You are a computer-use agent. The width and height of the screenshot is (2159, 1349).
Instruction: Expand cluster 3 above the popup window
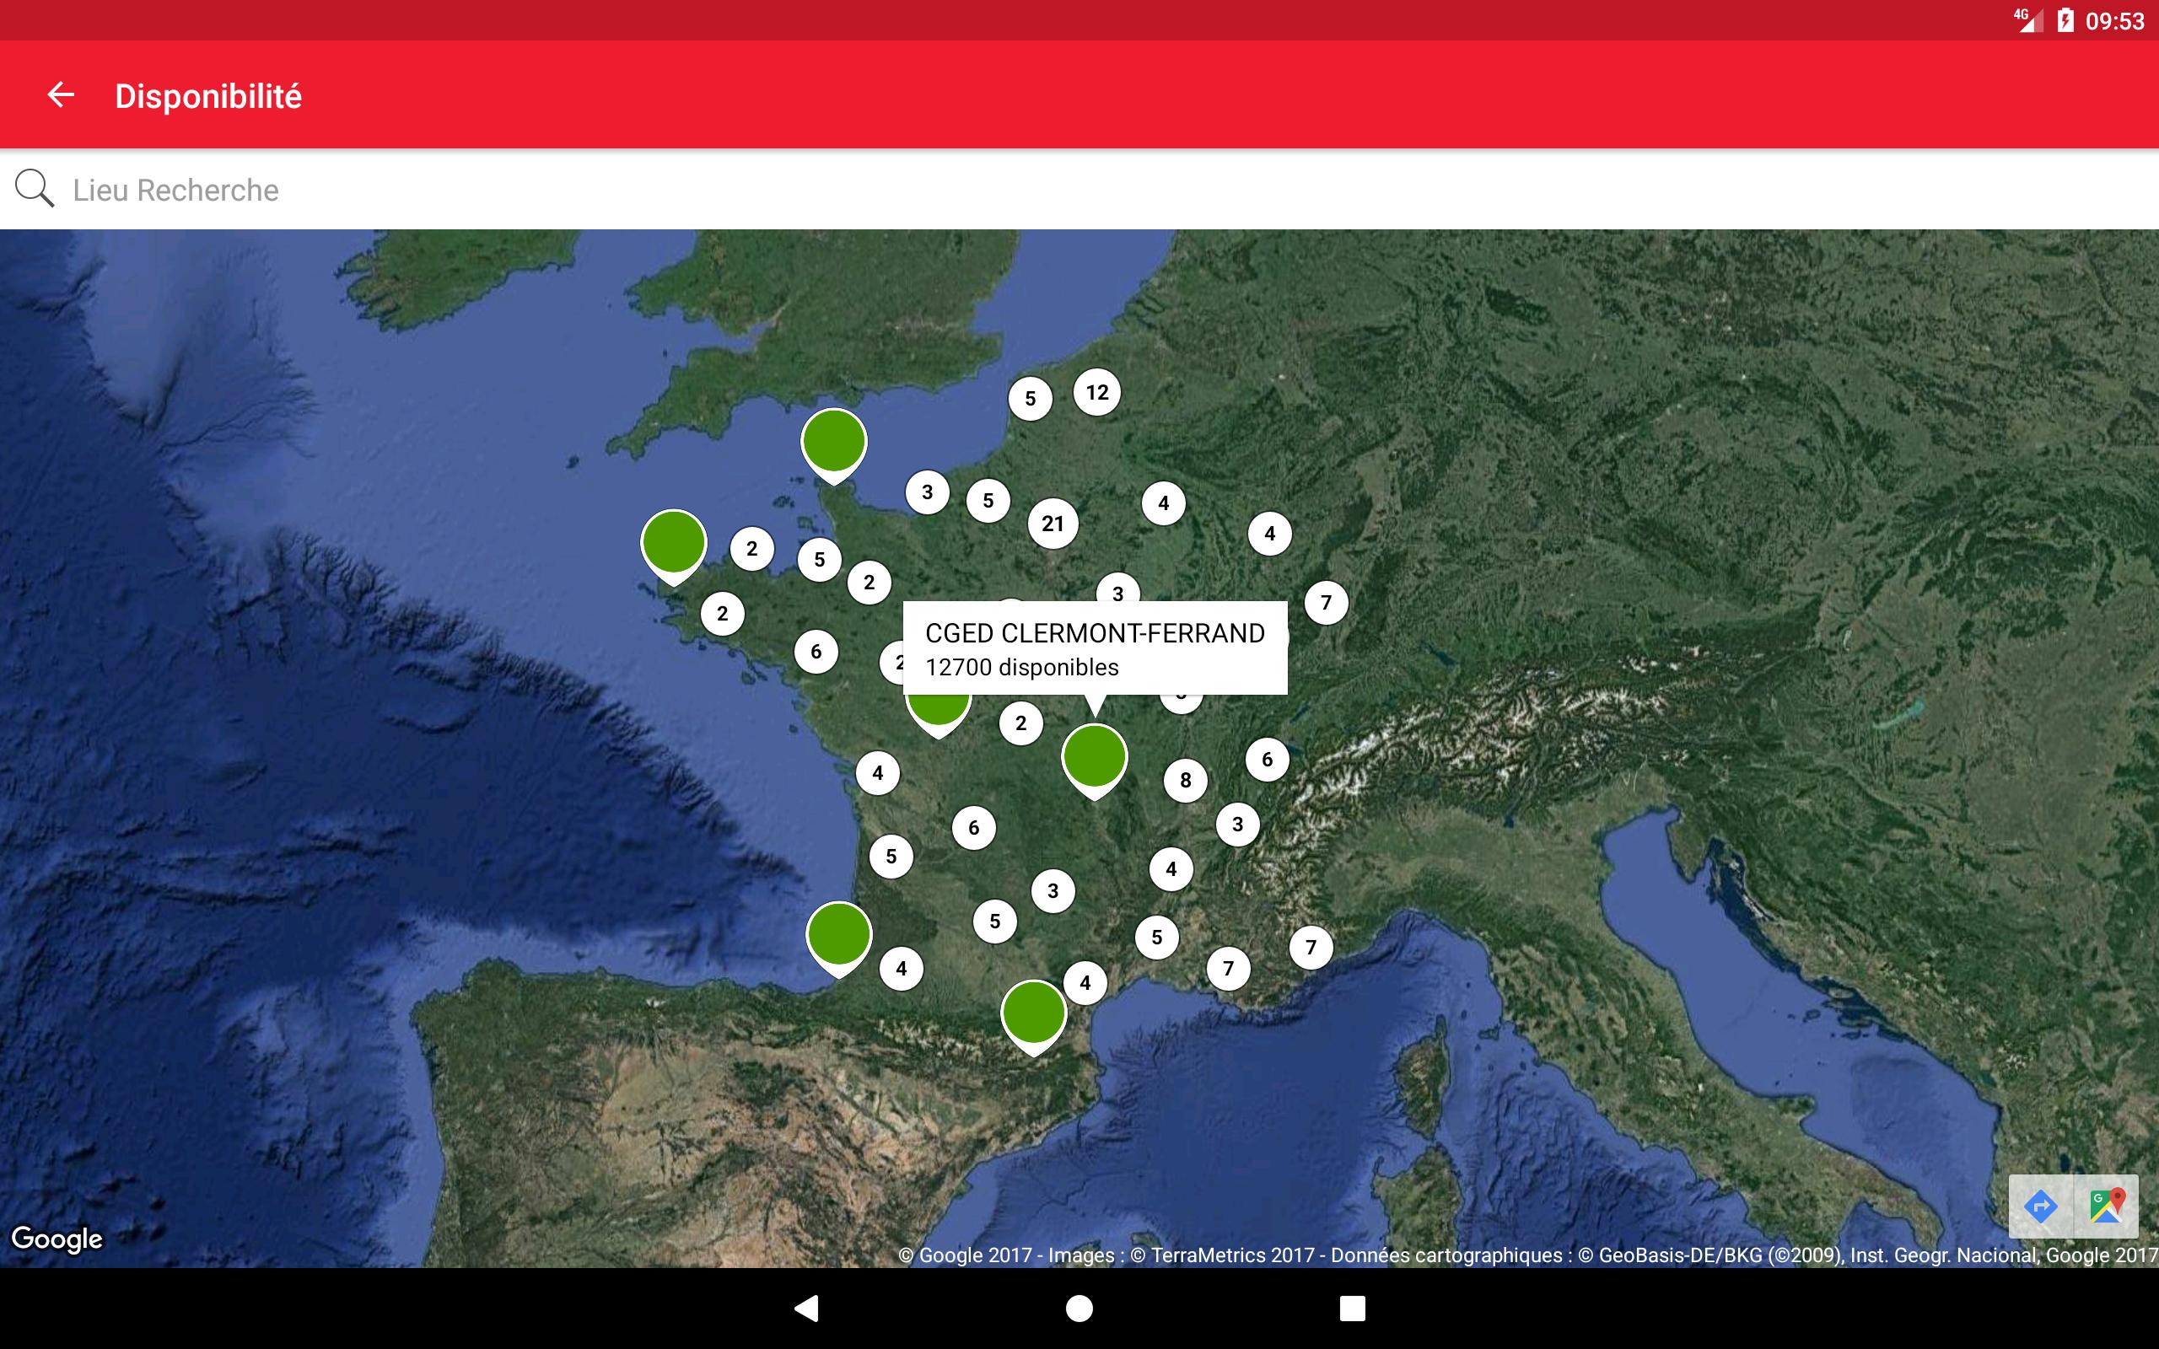pyautogui.click(x=1117, y=589)
